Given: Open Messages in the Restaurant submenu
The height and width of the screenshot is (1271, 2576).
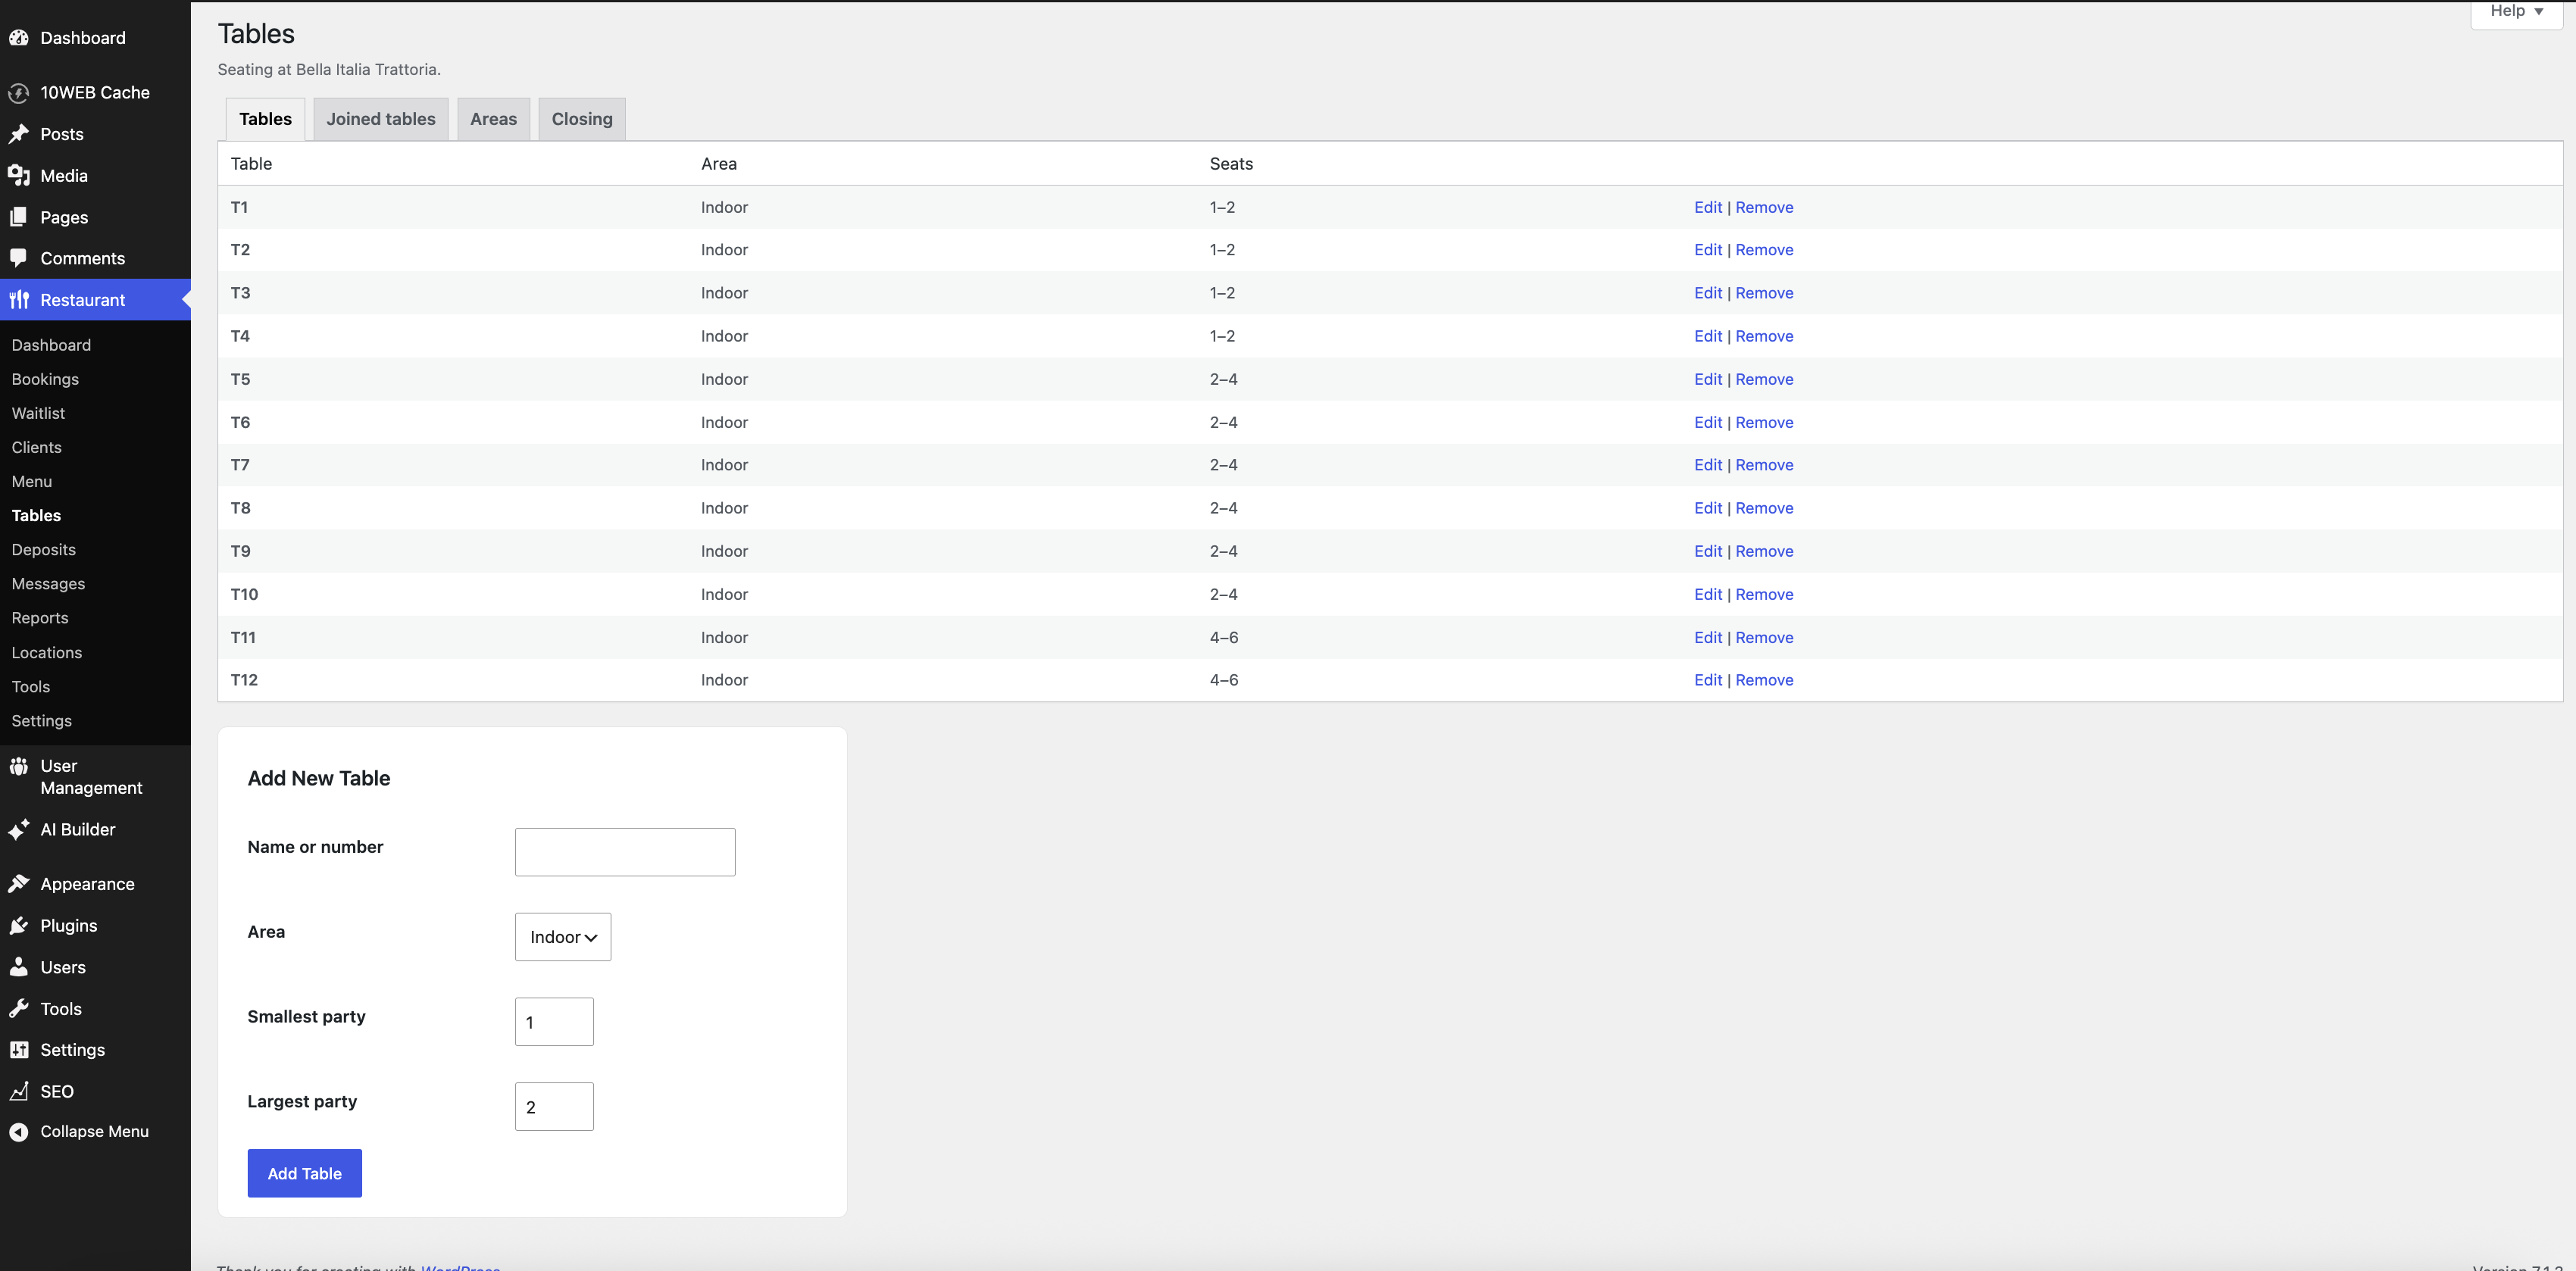Looking at the screenshot, I should [x=48, y=584].
